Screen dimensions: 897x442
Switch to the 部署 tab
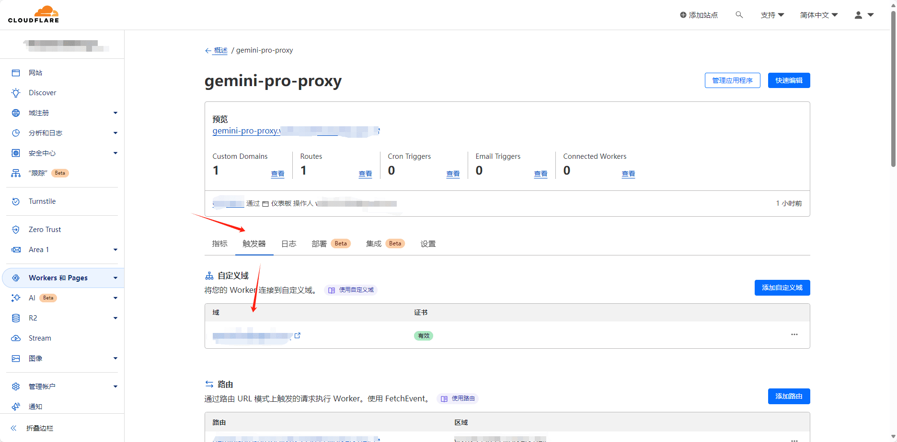coord(331,244)
